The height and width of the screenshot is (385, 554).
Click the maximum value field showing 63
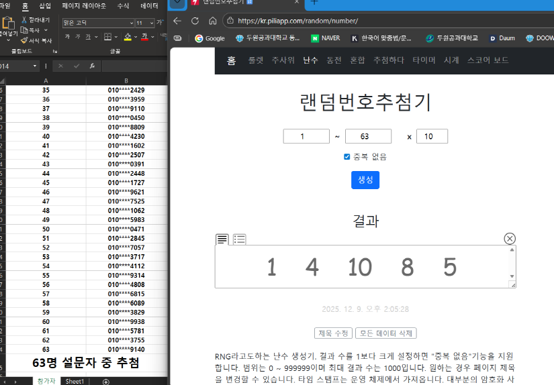(x=368, y=137)
